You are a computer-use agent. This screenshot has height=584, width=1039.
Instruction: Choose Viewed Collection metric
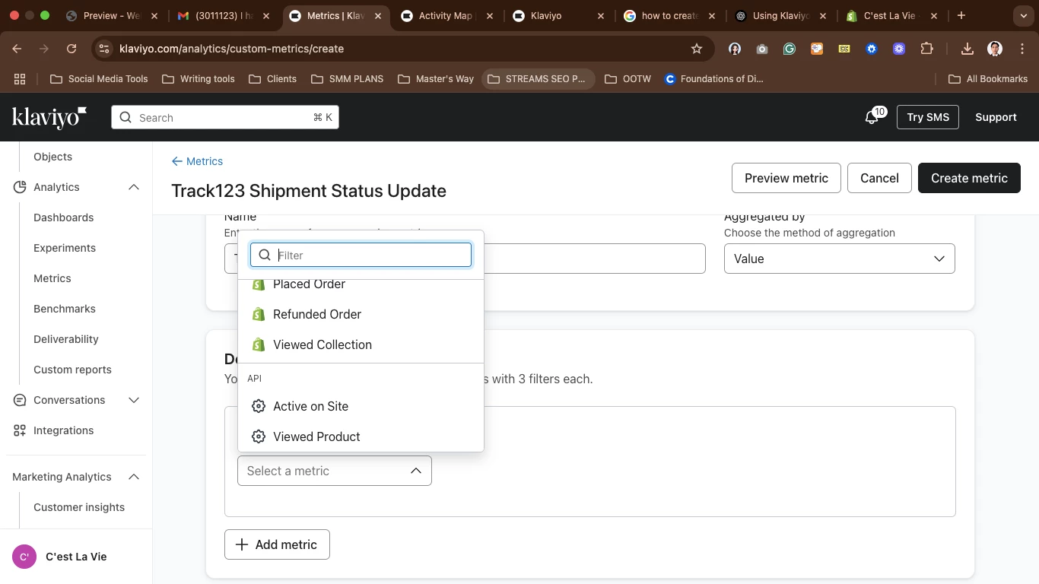(361, 344)
